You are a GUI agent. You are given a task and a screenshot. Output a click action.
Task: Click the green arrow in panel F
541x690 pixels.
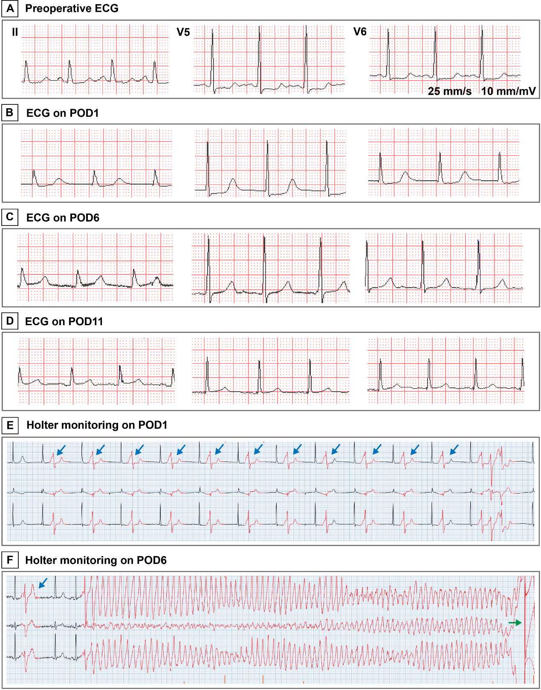pyautogui.click(x=515, y=623)
